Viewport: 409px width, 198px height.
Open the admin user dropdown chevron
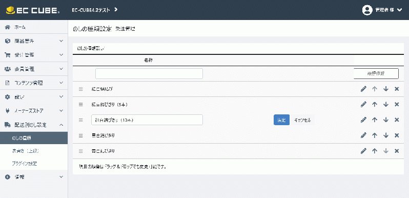pyautogui.click(x=400, y=10)
